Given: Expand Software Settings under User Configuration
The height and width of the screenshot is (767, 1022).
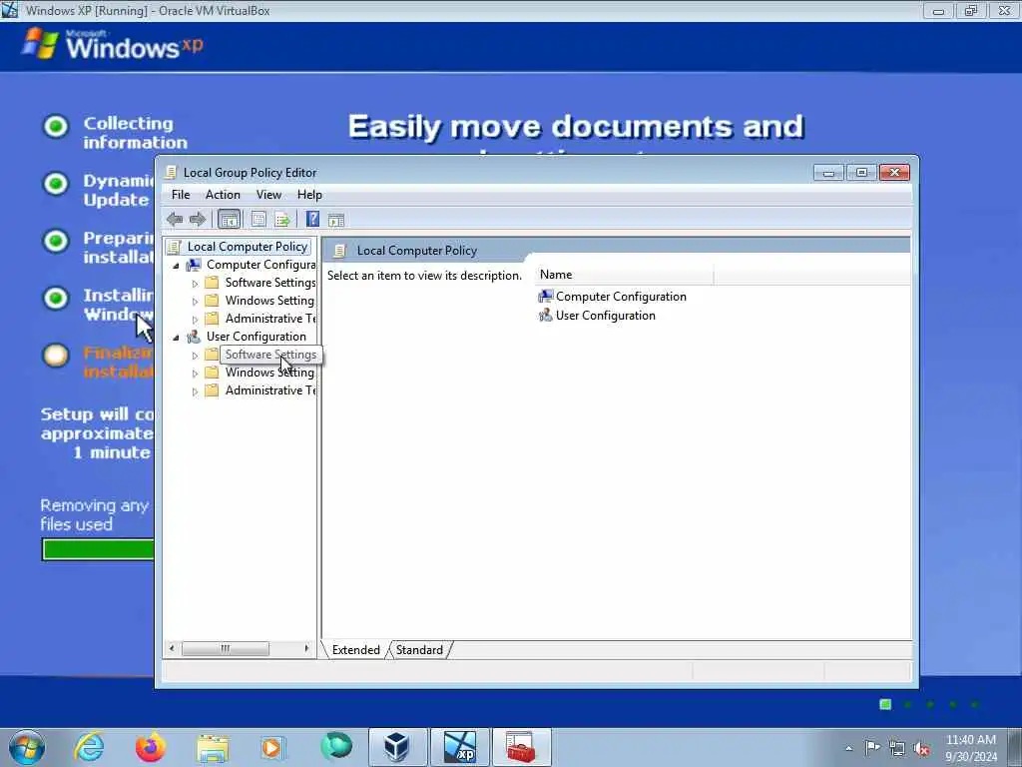Looking at the screenshot, I should 195,356.
